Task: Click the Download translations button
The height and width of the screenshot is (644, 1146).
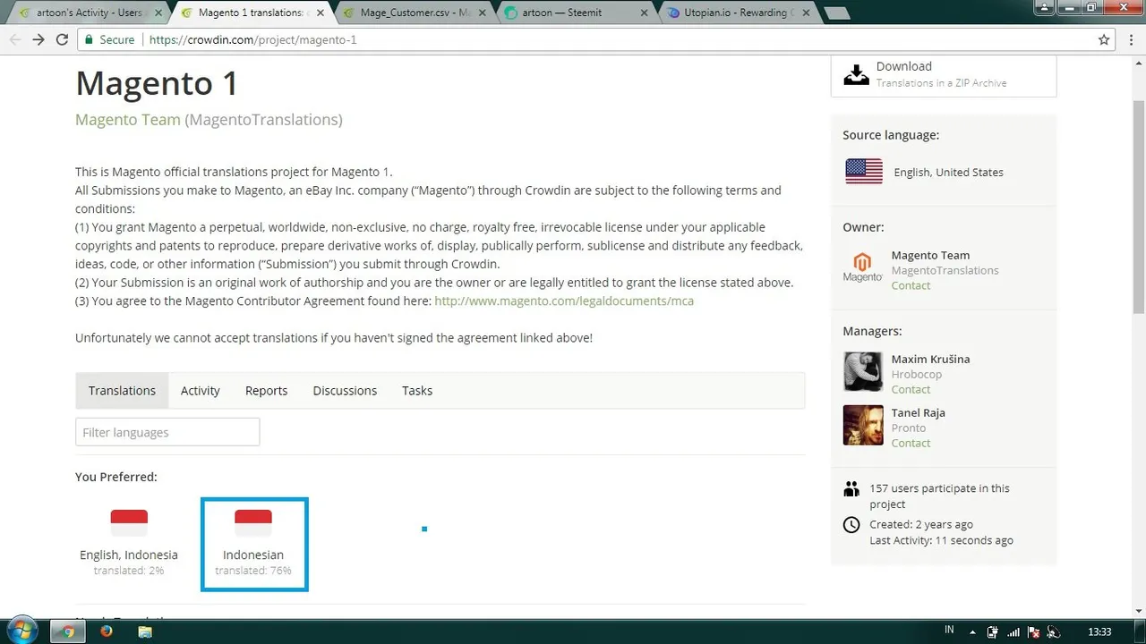Action: coord(944,74)
